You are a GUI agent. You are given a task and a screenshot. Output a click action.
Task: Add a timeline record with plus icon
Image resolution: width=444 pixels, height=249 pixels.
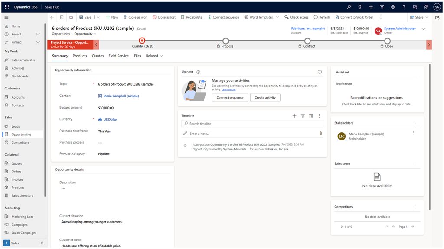(294, 116)
